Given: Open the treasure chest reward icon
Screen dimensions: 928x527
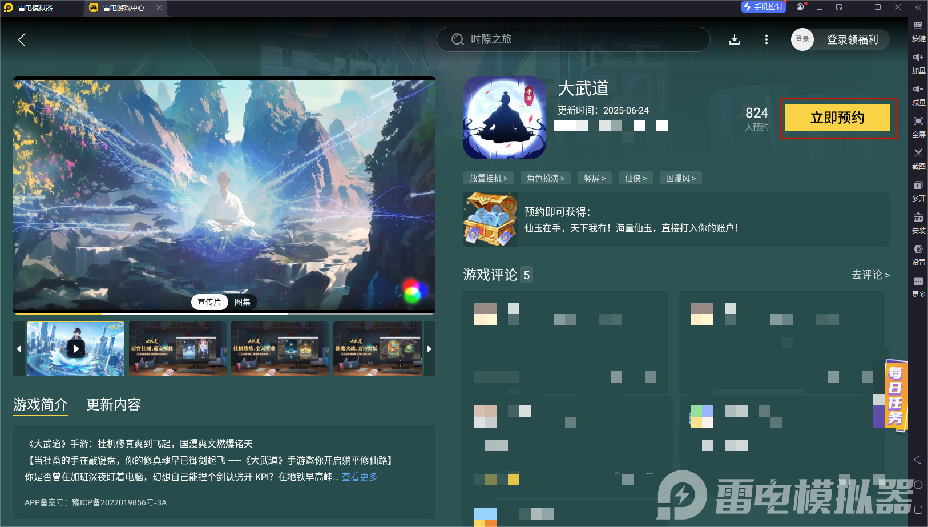Looking at the screenshot, I should tap(490, 219).
